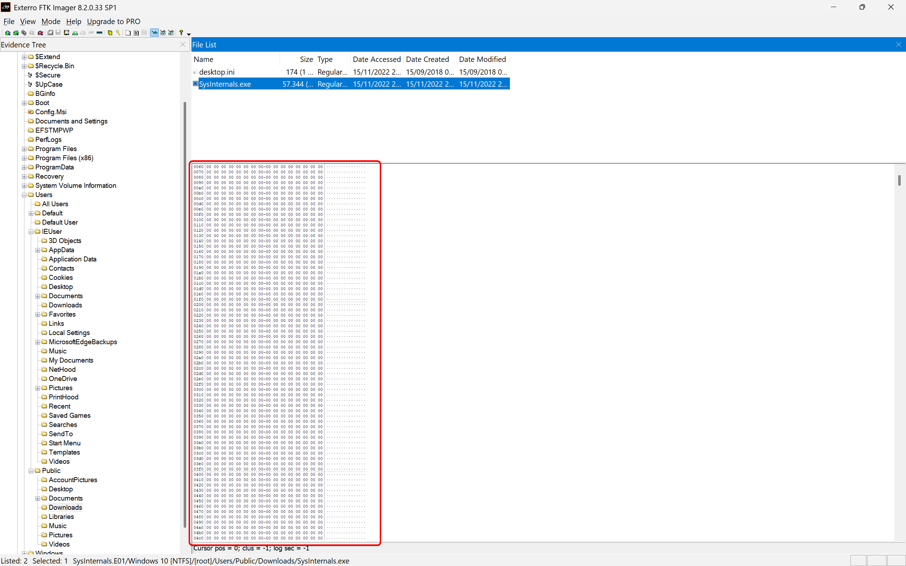The image size is (906, 566).
Task: Sort file list by Name column
Action: [236, 59]
